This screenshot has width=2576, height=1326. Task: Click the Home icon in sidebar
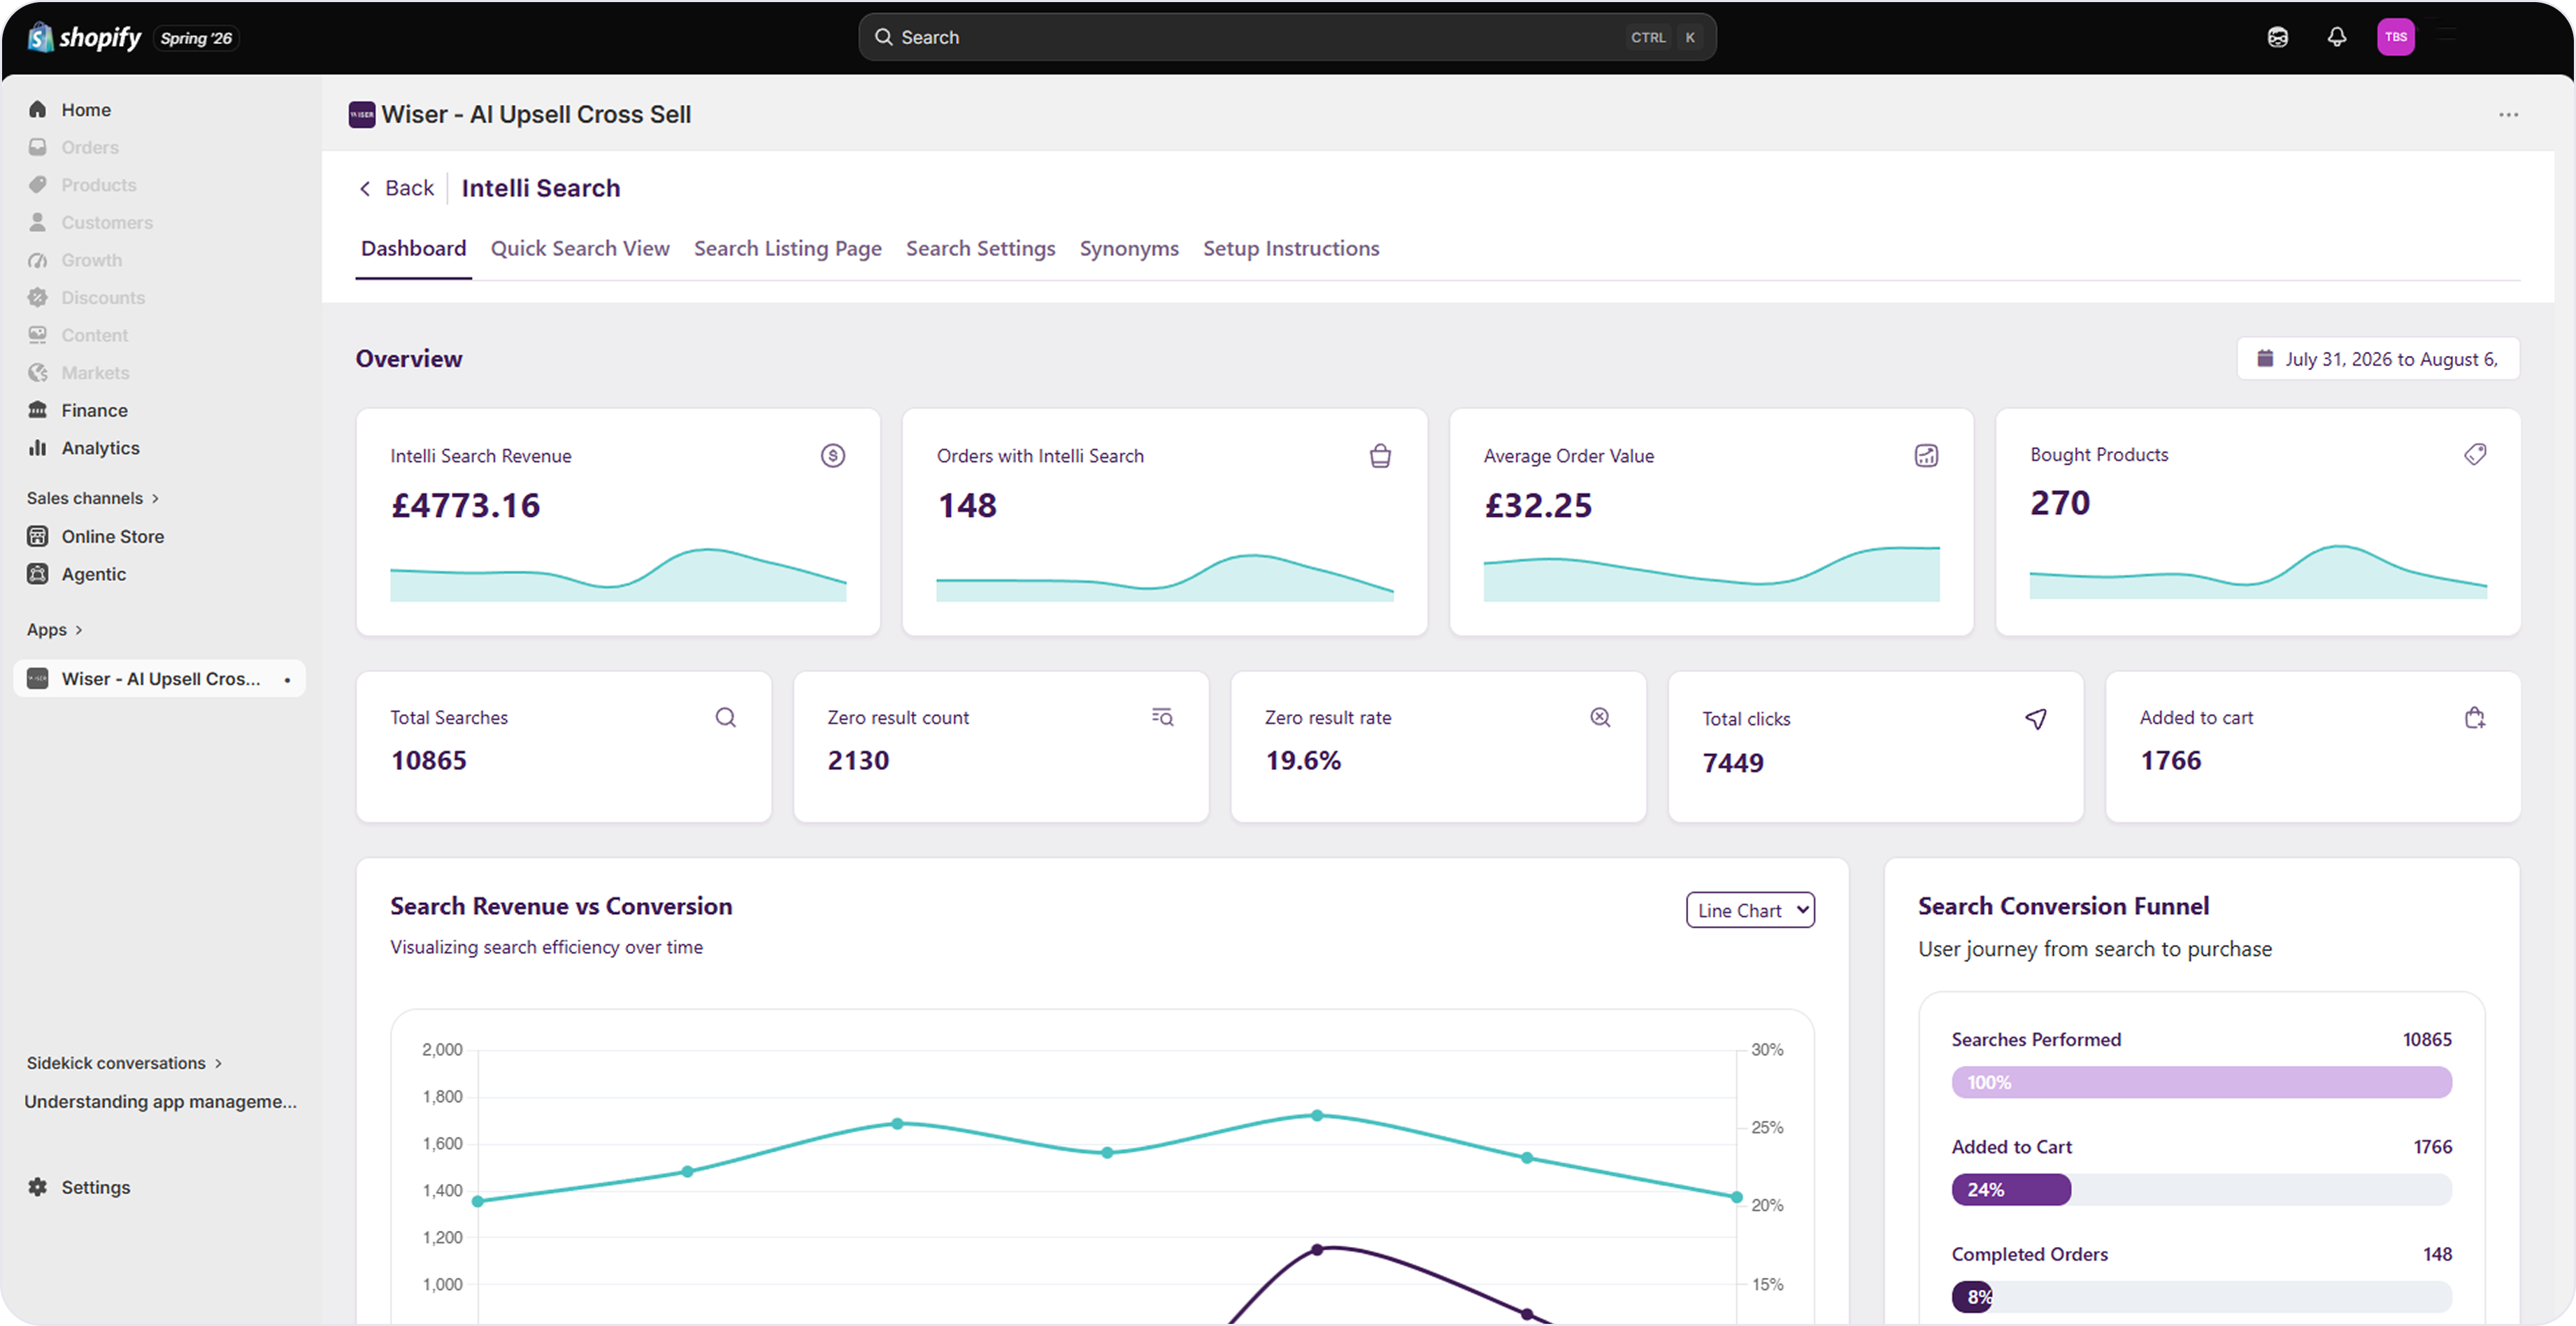pyautogui.click(x=38, y=109)
